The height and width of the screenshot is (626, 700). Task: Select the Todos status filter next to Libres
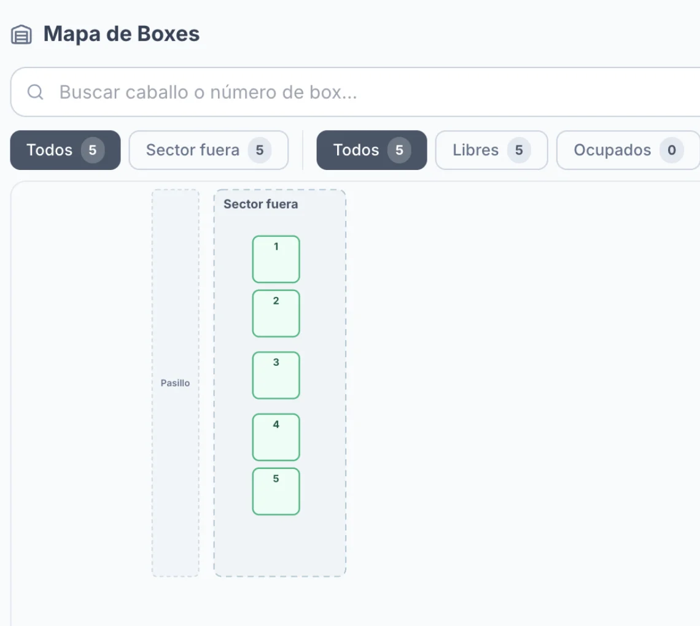(371, 150)
